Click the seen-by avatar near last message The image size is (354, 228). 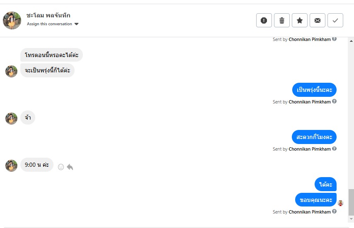click(x=341, y=203)
